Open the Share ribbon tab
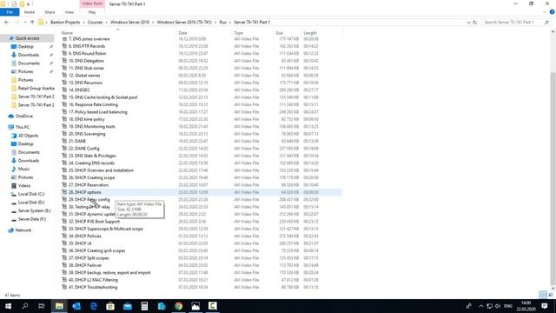This screenshot has width=556, height=313. tap(50, 12)
